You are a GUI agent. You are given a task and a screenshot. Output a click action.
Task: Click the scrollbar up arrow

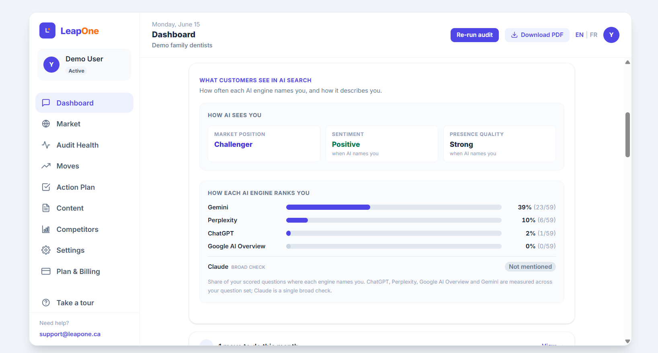click(627, 62)
